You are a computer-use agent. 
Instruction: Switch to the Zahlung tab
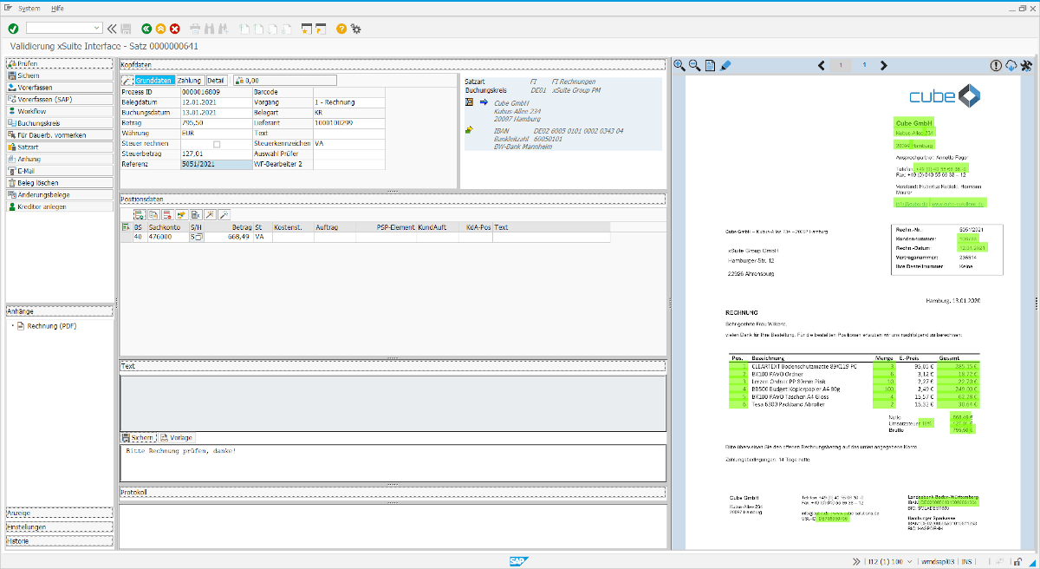point(189,81)
